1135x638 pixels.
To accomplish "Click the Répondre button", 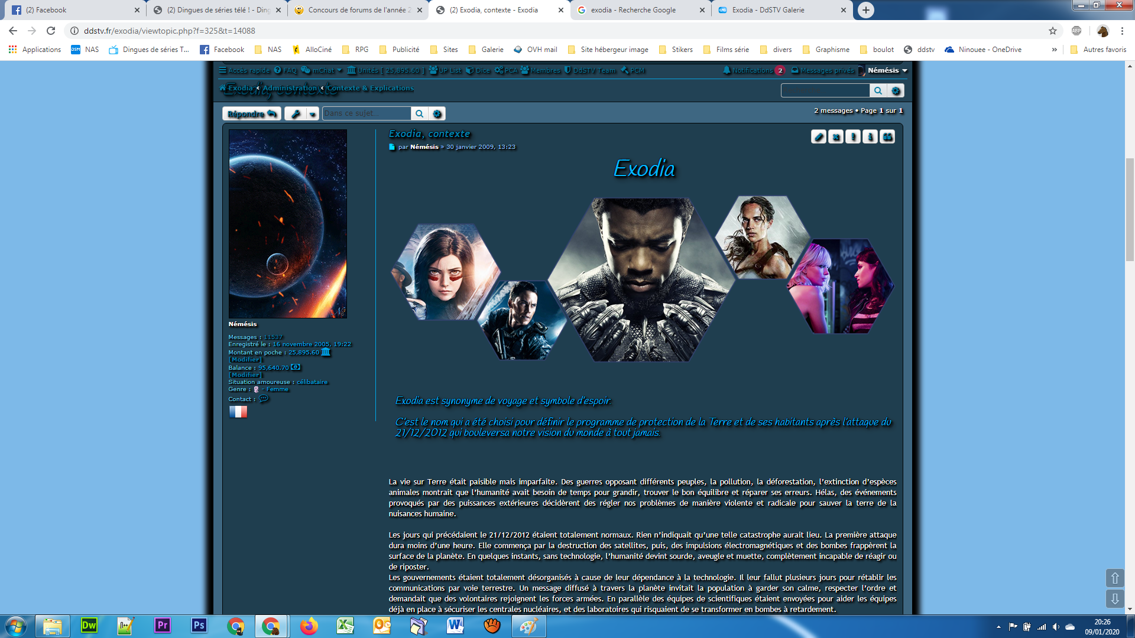I will pyautogui.click(x=252, y=113).
